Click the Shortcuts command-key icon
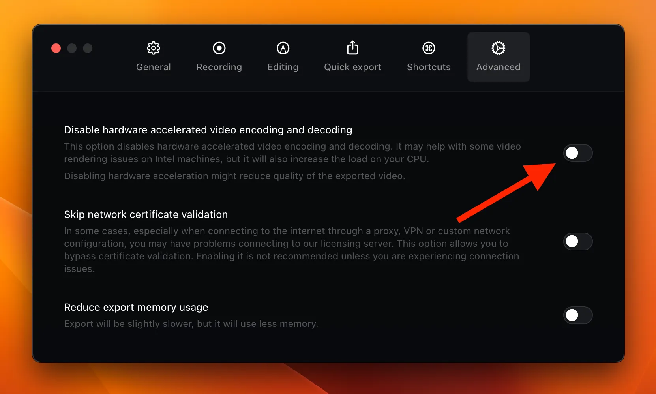 429,48
